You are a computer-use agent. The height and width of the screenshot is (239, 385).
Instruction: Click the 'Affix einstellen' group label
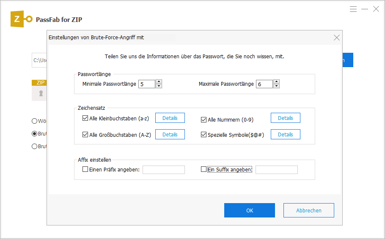94,160
